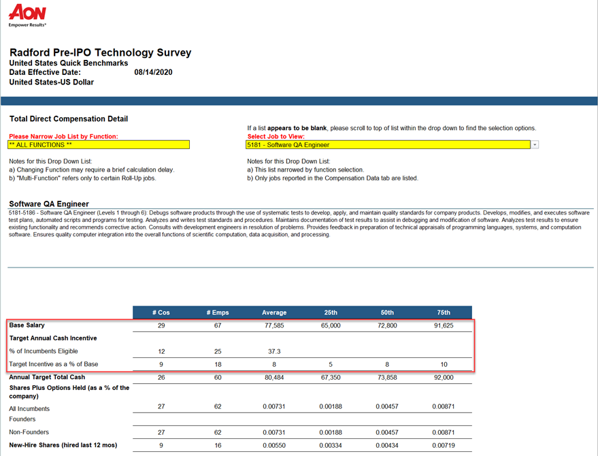Screen dimensions: 598x456
Task: Click the 50th percentile column header
Action: pos(387,312)
